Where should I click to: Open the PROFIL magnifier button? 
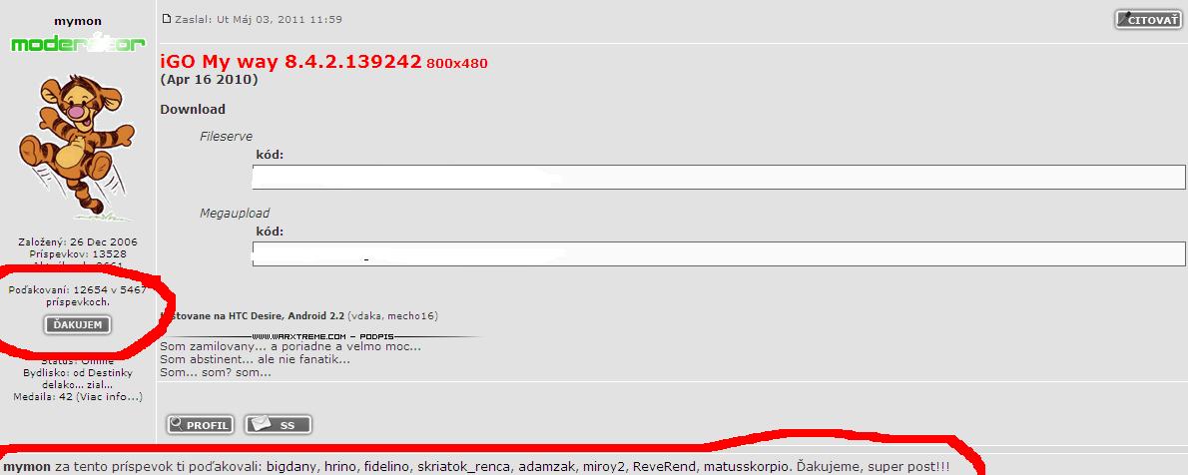point(200,425)
